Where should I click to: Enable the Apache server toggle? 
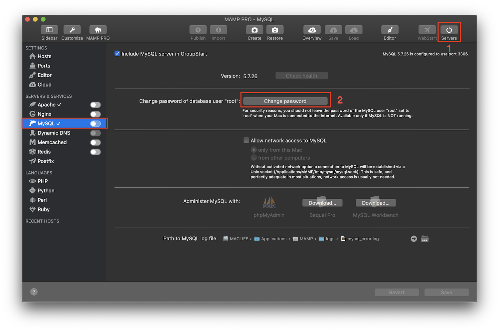click(95, 105)
